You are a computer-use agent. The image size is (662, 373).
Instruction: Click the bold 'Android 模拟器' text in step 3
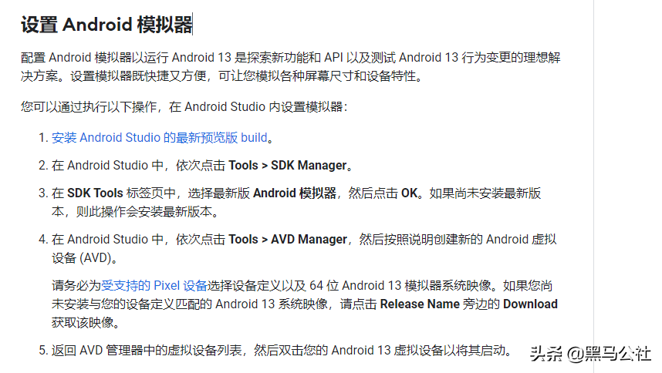pyautogui.click(x=295, y=193)
